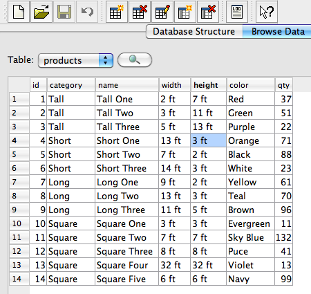Select row header number 7

click(x=19, y=182)
